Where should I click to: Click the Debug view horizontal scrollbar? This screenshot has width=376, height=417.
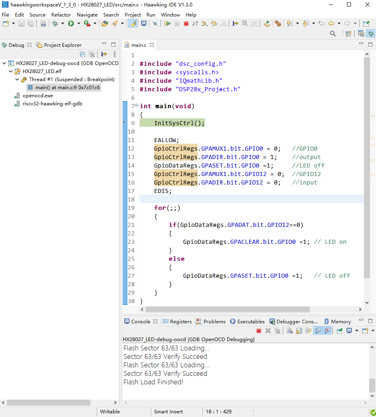[49, 402]
